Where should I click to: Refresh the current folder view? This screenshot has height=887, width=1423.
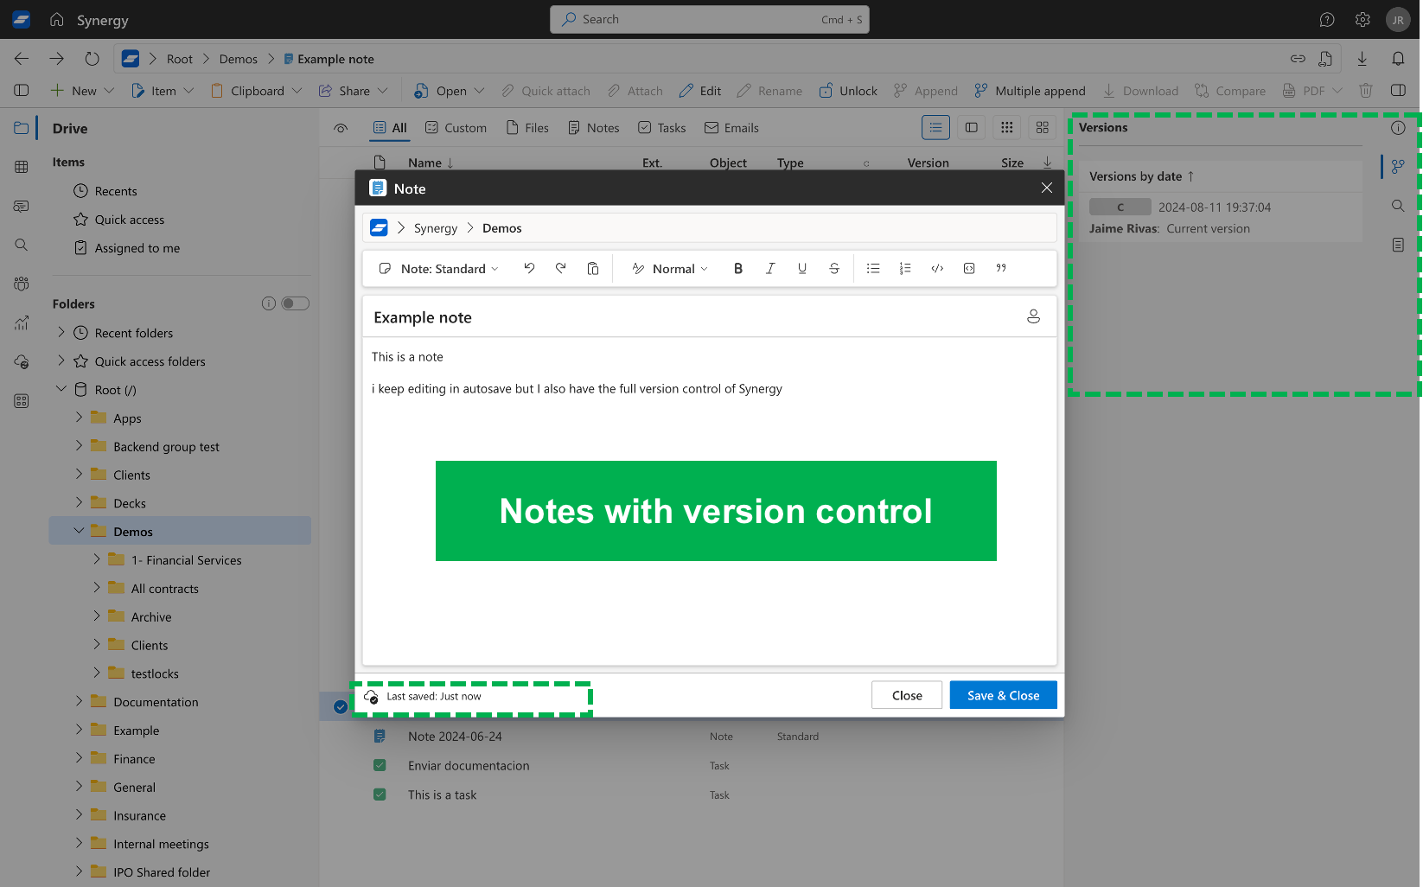coord(92,59)
